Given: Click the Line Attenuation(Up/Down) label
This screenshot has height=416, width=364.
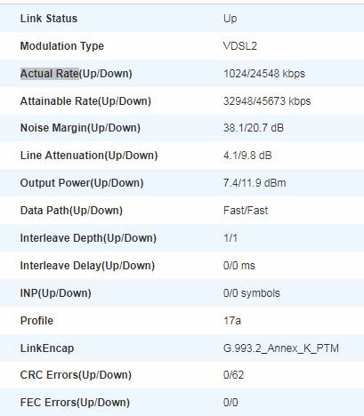Looking at the screenshot, I should tap(89, 156).
